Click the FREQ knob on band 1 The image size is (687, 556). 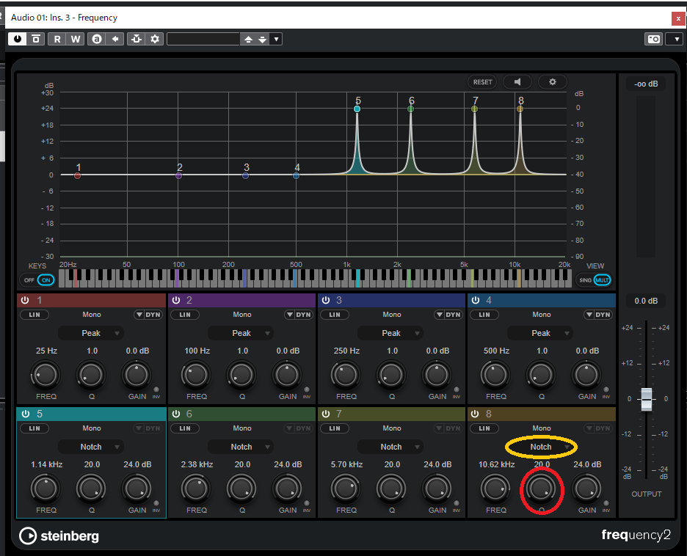[x=46, y=376]
